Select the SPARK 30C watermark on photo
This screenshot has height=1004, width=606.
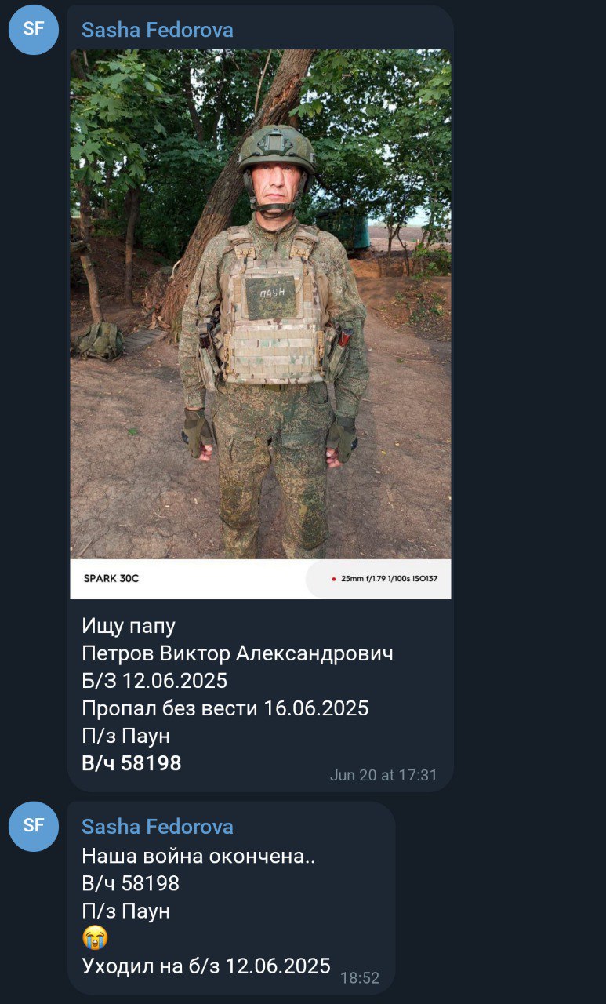[x=111, y=579]
